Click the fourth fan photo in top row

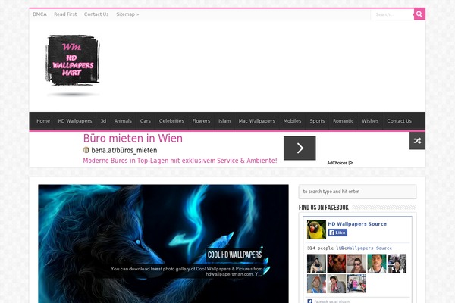[x=377, y=264]
